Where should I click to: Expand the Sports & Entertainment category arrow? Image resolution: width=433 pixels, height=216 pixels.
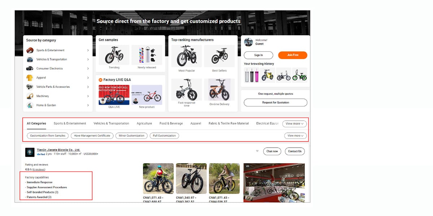click(88, 50)
